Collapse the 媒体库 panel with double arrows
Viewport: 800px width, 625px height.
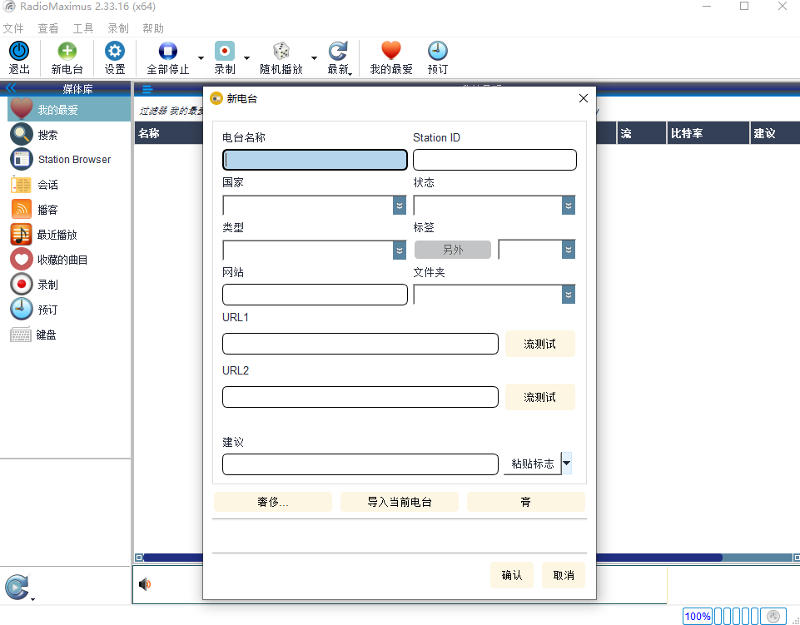pyautogui.click(x=11, y=88)
